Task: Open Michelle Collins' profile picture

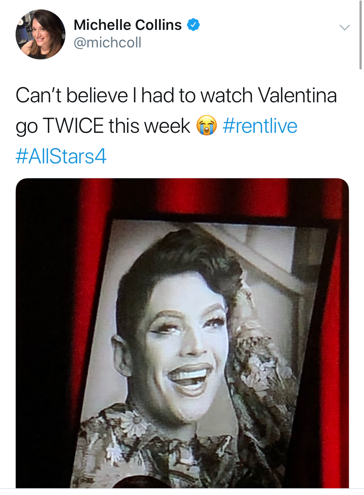Action: pos(41,34)
